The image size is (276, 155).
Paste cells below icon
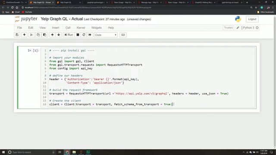pyautogui.click(x=45, y=35)
